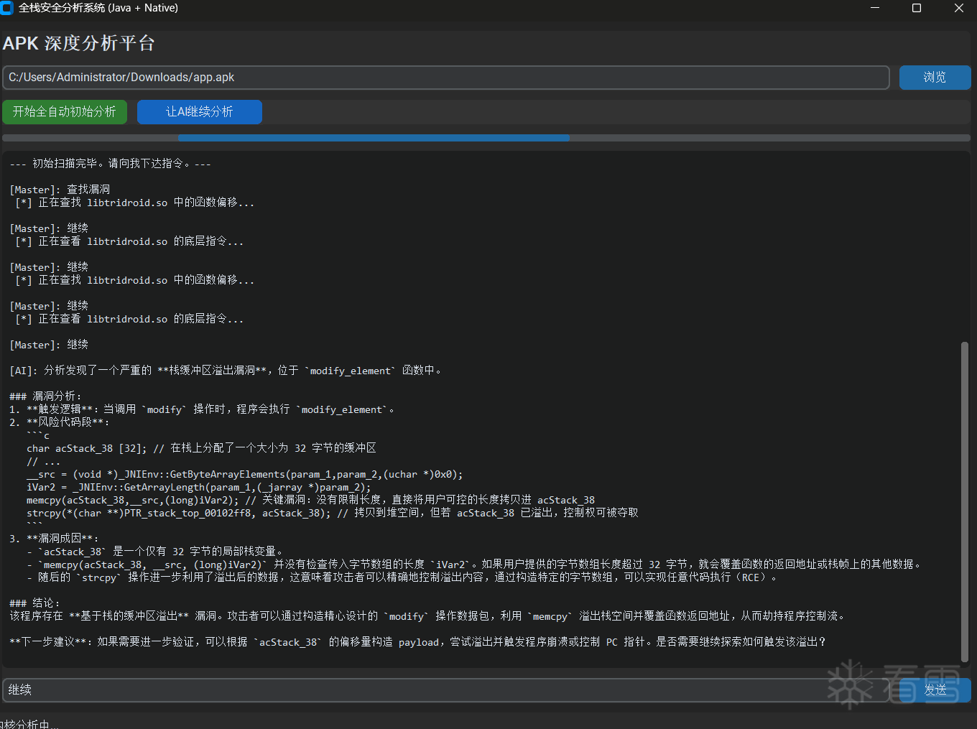Click the window title 全栈安全分析系统 (Java + Native)
This screenshot has width=977, height=729.
[x=98, y=8]
